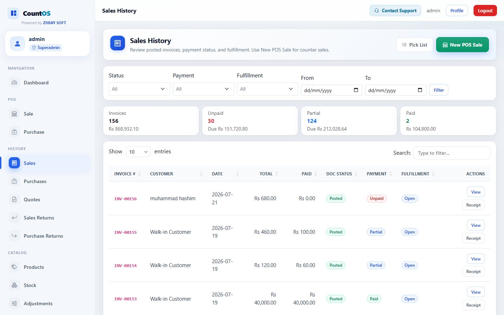This screenshot has width=504, height=315.
Task: Open the From date calendar picker icon
Action: point(356,90)
